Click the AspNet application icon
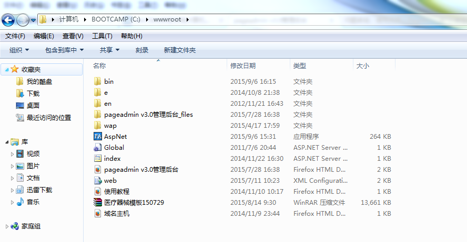467x242 pixels. coord(97,137)
